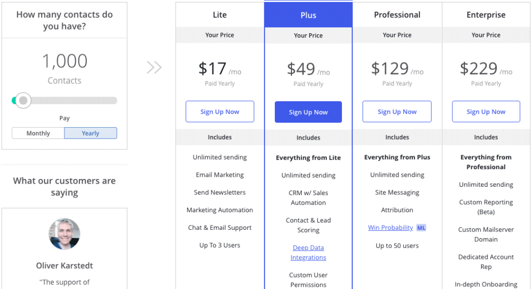The height and width of the screenshot is (289, 532).
Task: Sign up for the Professional plan
Action: pyautogui.click(x=397, y=112)
